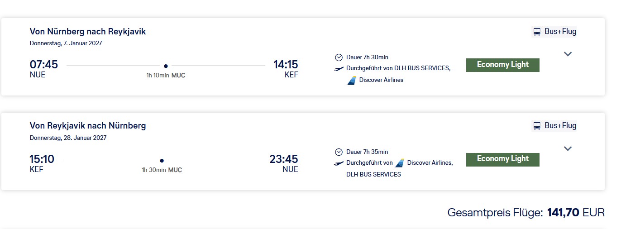Click the clock icon beside Dauer 7h 30min
This screenshot has width=621, height=229.
[339, 57]
